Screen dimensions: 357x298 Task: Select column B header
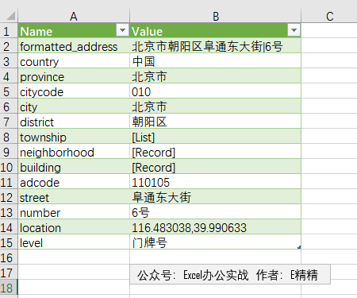click(x=216, y=16)
